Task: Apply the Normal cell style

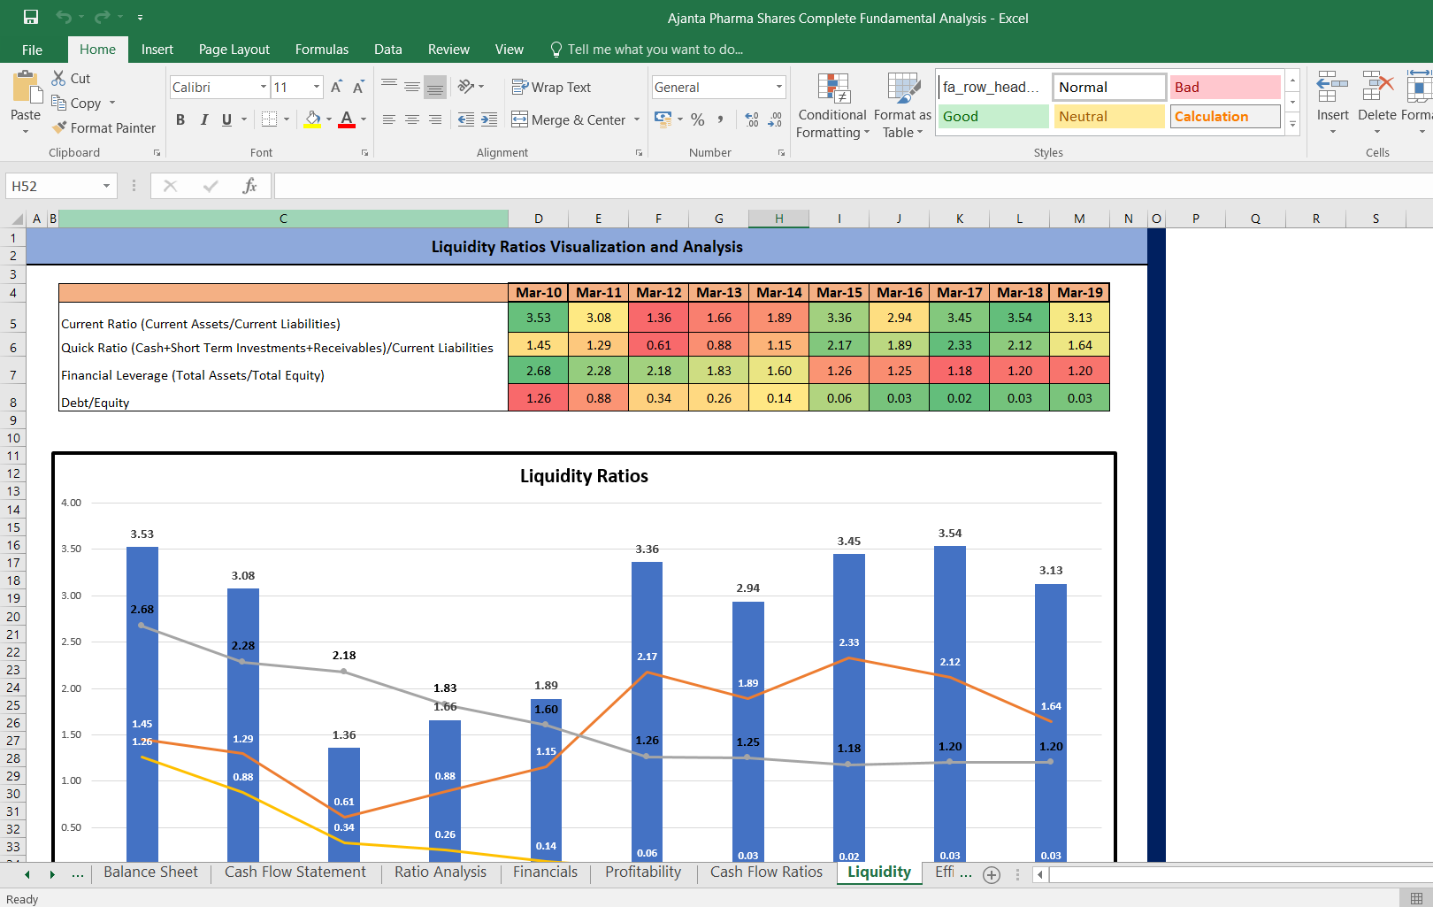Action: pyautogui.click(x=1109, y=87)
